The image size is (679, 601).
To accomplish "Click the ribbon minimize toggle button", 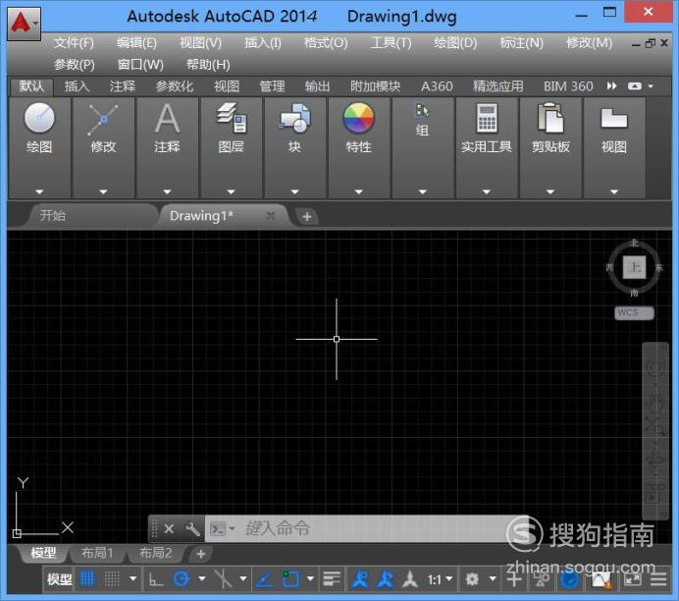I will [635, 86].
